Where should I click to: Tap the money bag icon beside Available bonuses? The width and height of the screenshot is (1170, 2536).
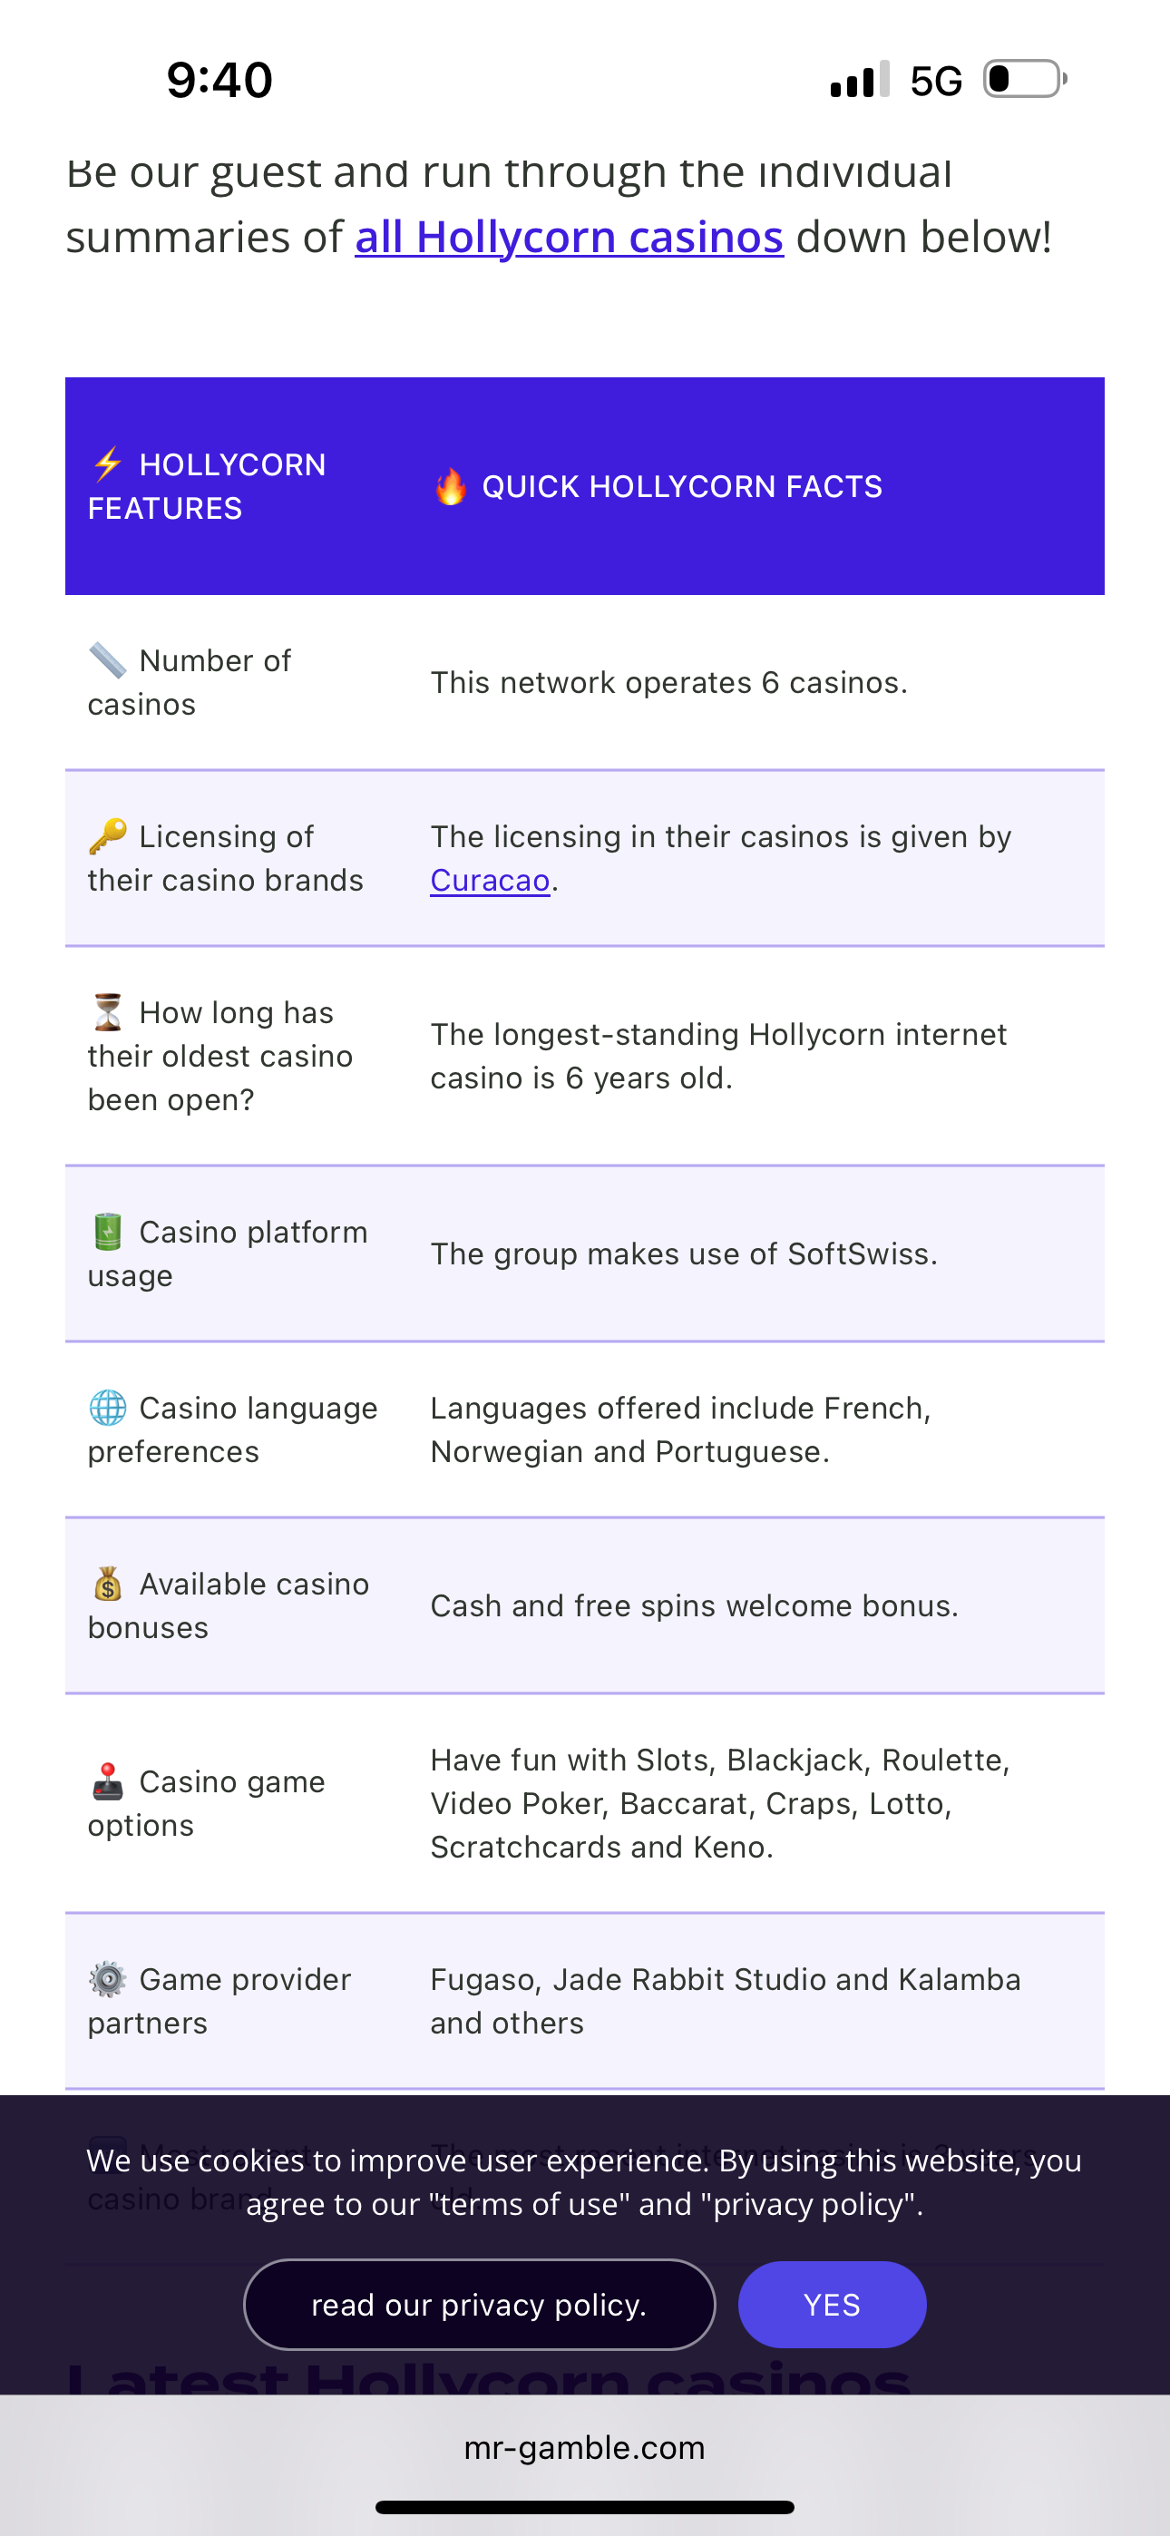coord(107,1584)
